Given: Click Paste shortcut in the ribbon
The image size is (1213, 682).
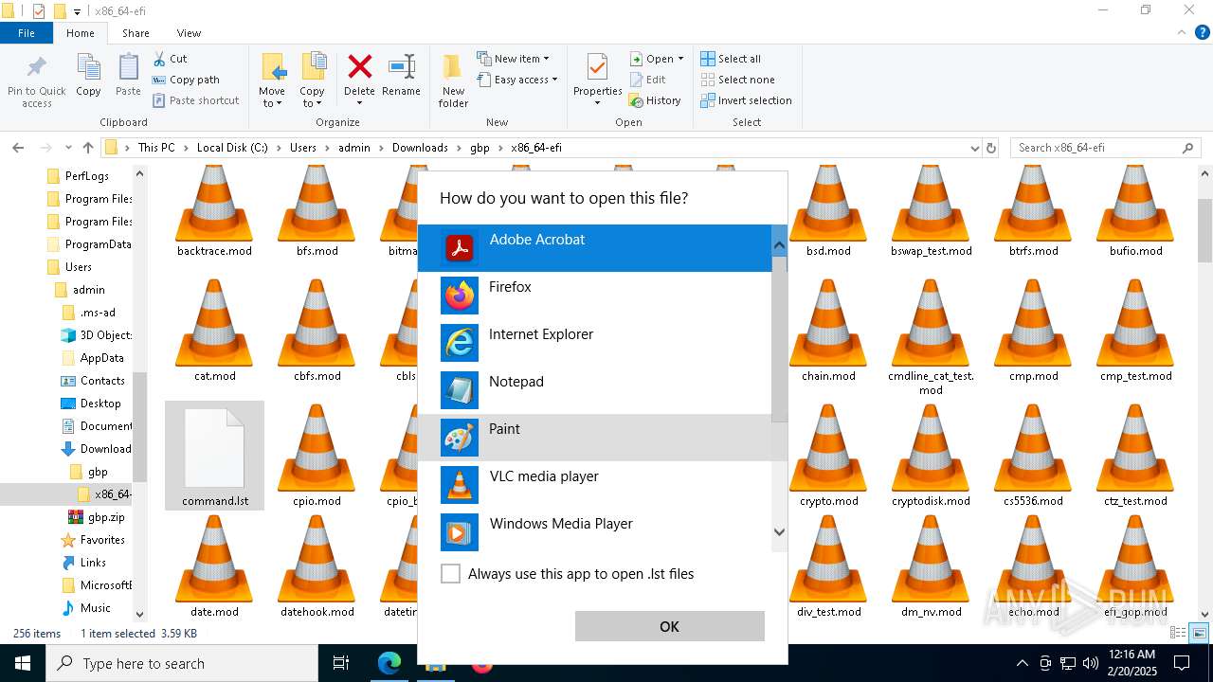Looking at the screenshot, I should pyautogui.click(x=195, y=100).
